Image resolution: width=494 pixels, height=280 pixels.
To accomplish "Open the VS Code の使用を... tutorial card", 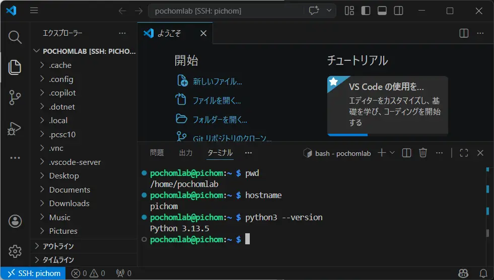I will (x=388, y=105).
